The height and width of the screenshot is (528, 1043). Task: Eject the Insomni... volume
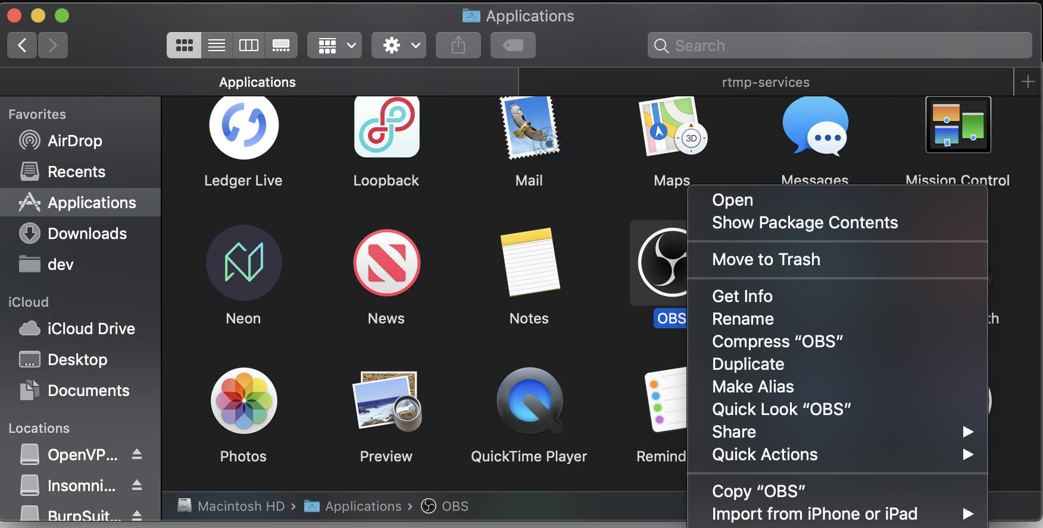(137, 485)
